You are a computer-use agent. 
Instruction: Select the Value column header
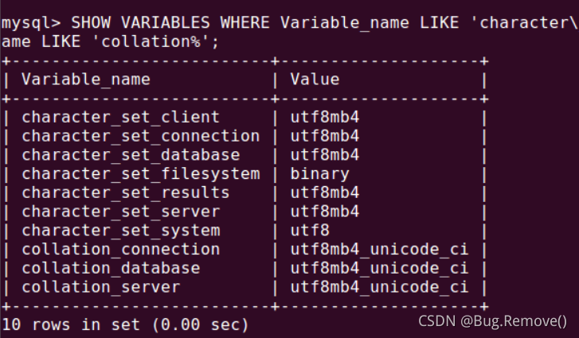(315, 80)
